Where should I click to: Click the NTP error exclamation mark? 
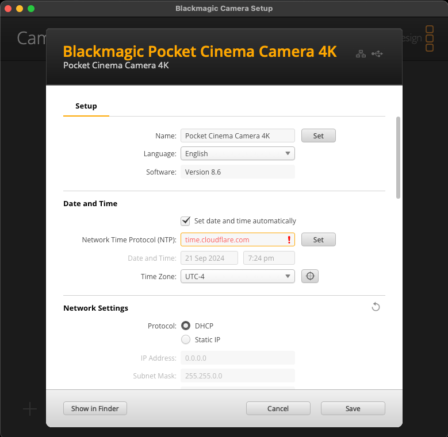[x=289, y=239]
